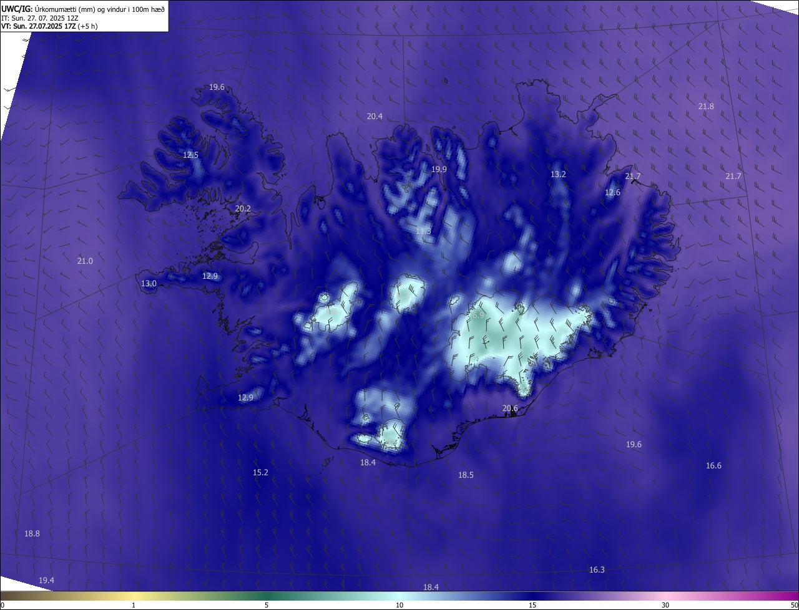Viewport: 799px width, 610px height.
Task: Click the color legend tick labeled 0
Action: [2, 605]
